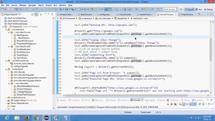Click editor horizontal scrollbar thumb
Viewport: 215px width, 121px height.
pyautogui.click(x=126, y=95)
